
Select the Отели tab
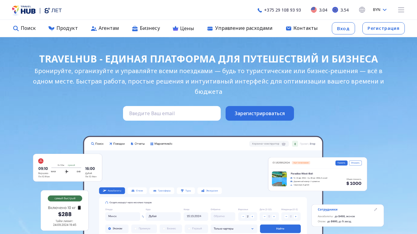137,191
